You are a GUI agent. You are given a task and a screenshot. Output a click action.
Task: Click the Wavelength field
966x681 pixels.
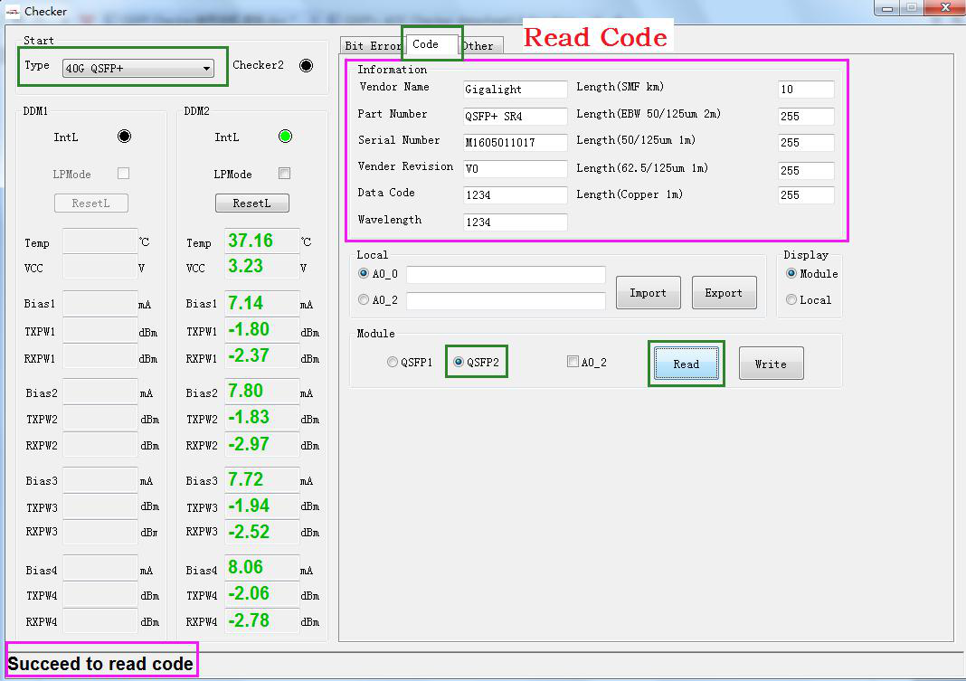(x=515, y=222)
